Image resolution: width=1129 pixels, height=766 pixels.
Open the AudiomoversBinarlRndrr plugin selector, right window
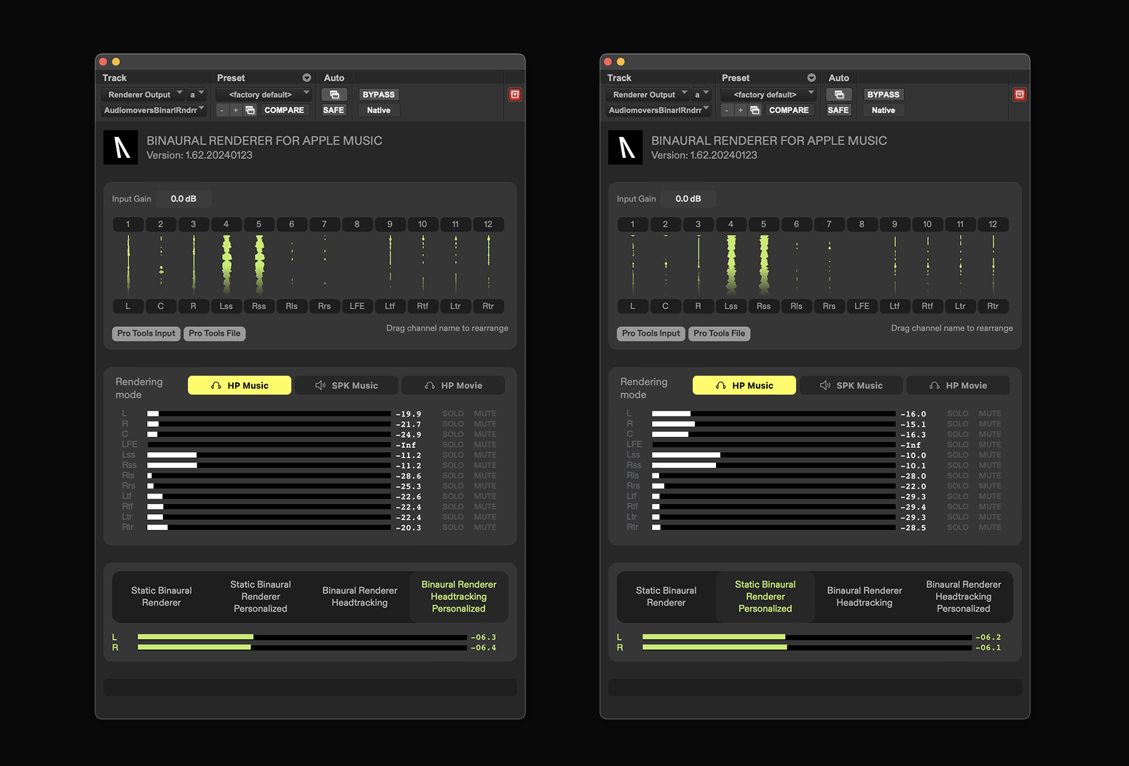pyautogui.click(x=658, y=110)
